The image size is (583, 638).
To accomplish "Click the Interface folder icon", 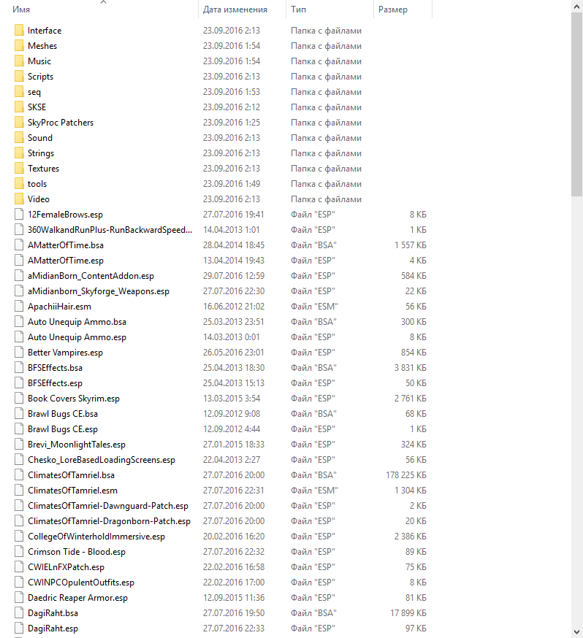I will [x=19, y=31].
